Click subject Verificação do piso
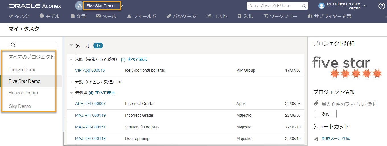The height and width of the screenshot is (146, 387). (x=142, y=127)
